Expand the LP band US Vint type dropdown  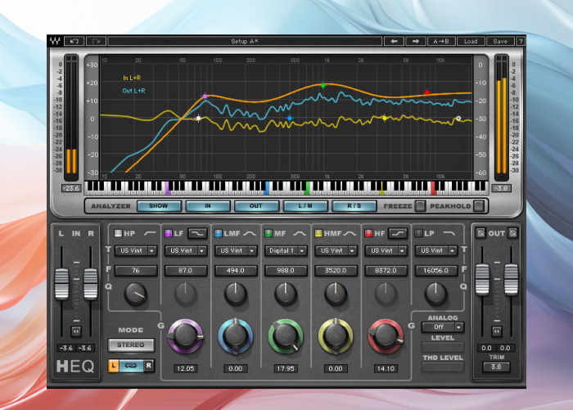[x=435, y=250]
